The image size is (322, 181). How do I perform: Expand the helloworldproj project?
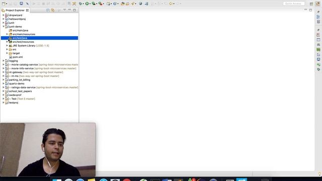coord(4,19)
